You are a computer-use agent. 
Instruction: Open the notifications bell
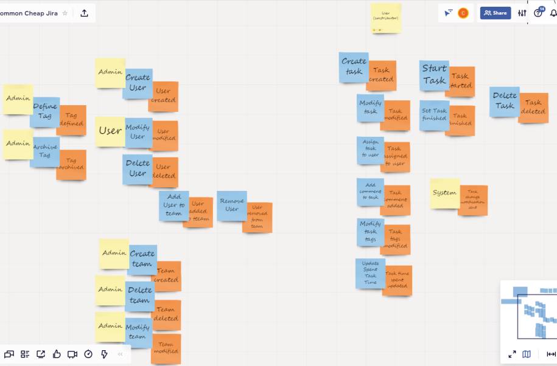pos(553,13)
